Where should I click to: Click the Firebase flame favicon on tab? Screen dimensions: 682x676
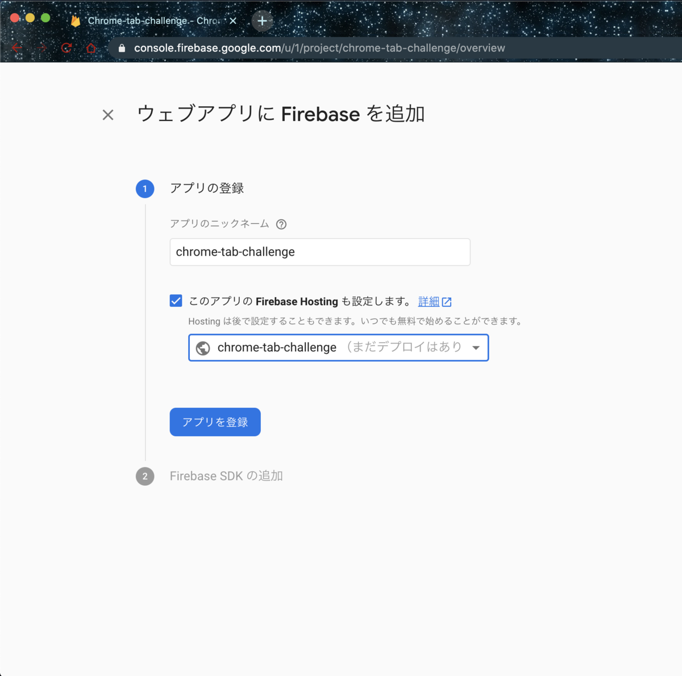coord(75,21)
